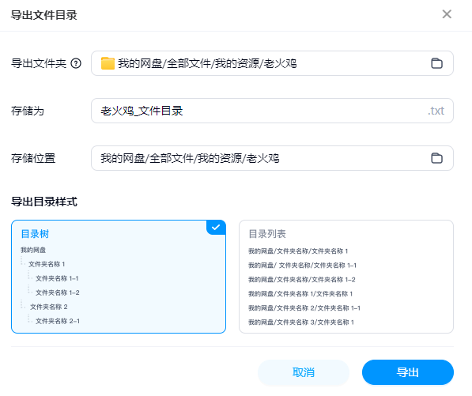The height and width of the screenshot is (396, 472).
Task: Click list row 我的网盘/文件夹名称/文件夹名称 1
Action: pos(298,251)
